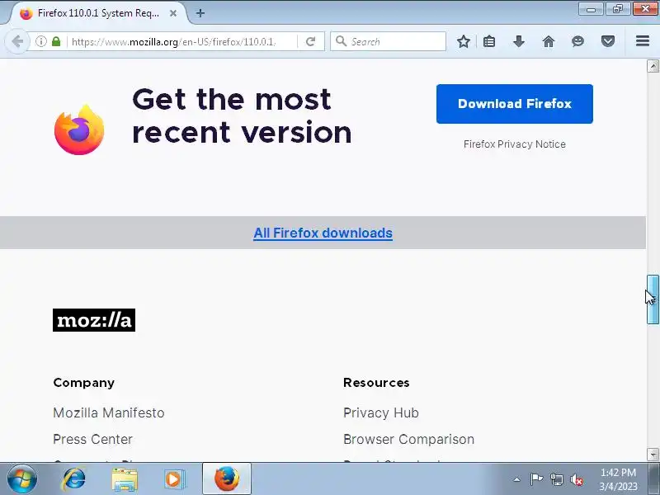Viewport: 660px width, 495px height.
Task: Click the Firefox logo on the page
Action: (79, 130)
